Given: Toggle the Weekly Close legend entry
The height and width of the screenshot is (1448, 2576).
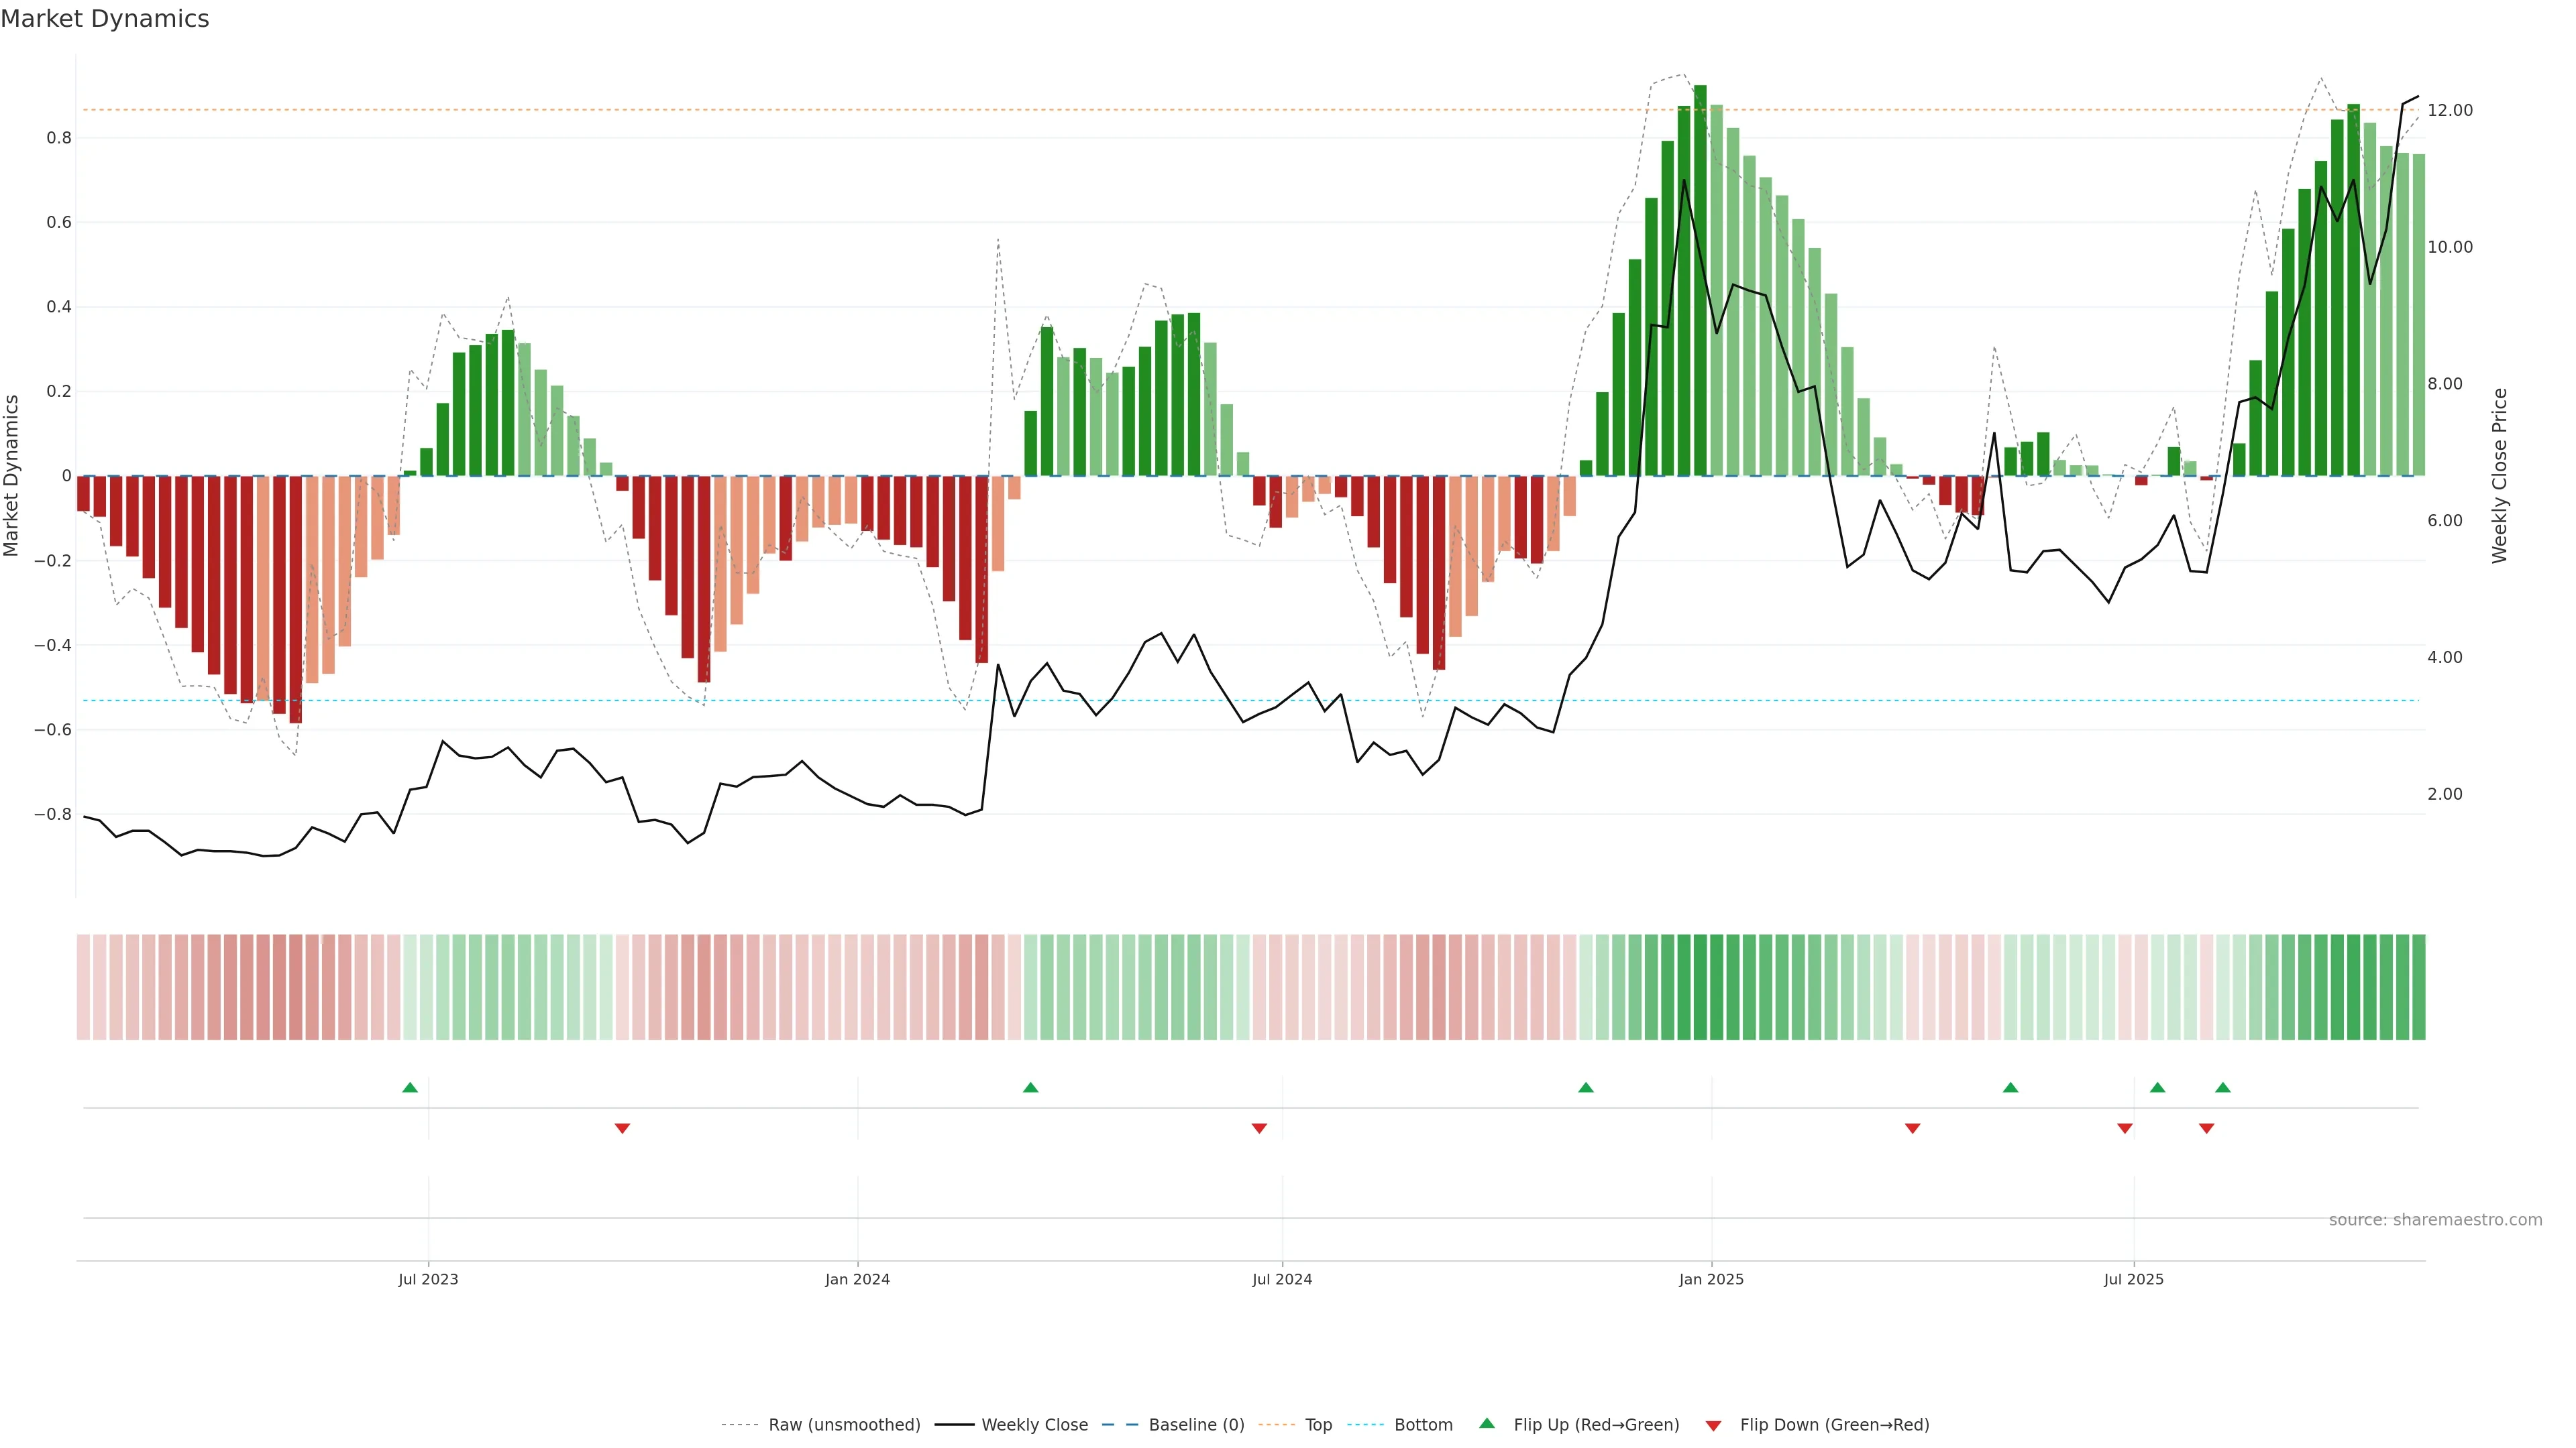Looking at the screenshot, I should [x=1034, y=1425].
